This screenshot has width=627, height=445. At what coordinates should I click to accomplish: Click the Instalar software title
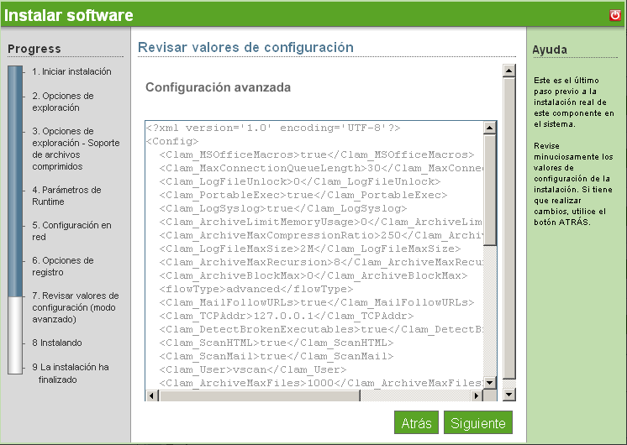(68, 15)
